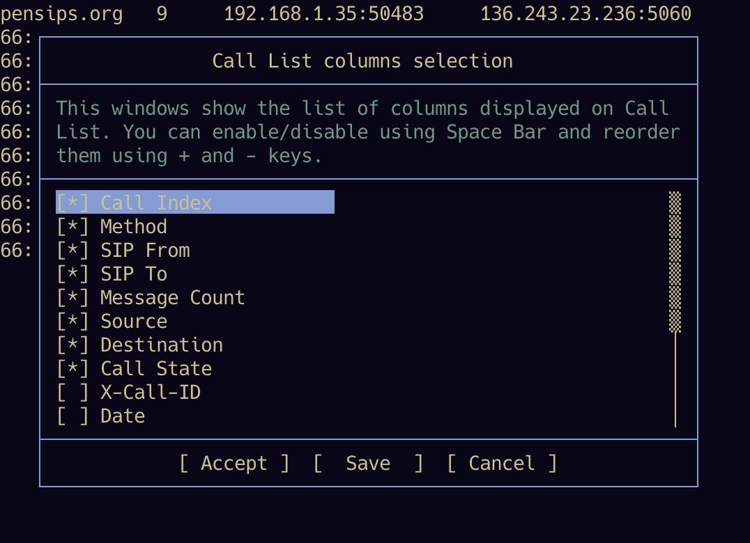Select the Destination column row
The image size is (750, 543).
tap(161, 345)
